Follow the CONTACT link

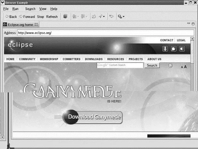pyautogui.click(x=166, y=40)
